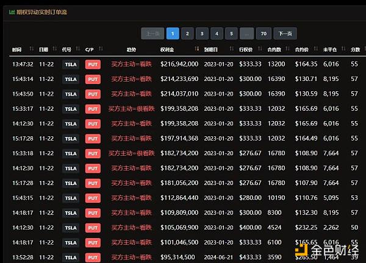Viewport: 366px width, 263px height.
Task: Click the 上一页 previous page button
Action: (x=152, y=33)
